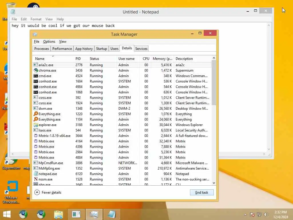Open Notepad Format menu
Screen dimensions: 293x220
click(36, 19)
